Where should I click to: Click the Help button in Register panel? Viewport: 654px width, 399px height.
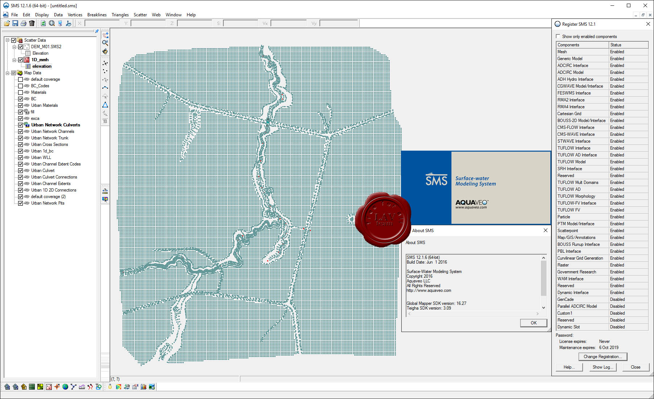[569, 367]
